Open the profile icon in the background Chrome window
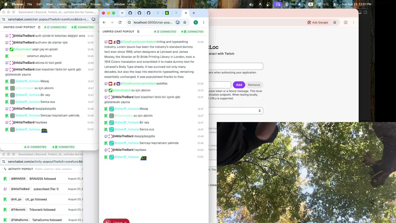396x223 pixels. (x=346, y=22)
